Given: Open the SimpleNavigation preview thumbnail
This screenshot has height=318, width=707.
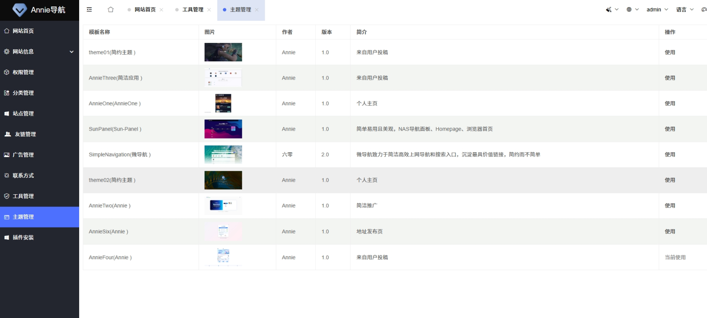Looking at the screenshot, I should (223, 154).
